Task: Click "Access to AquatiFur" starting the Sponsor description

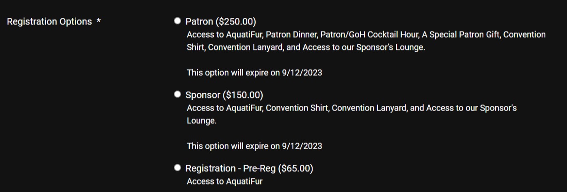Action: coord(225,108)
